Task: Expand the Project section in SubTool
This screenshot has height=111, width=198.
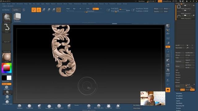Action: coord(178,80)
